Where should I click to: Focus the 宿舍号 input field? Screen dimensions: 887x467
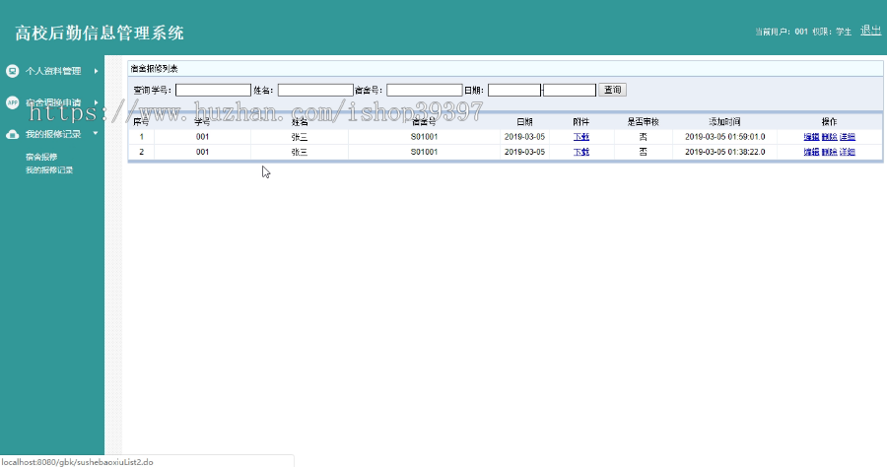tap(424, 90)
